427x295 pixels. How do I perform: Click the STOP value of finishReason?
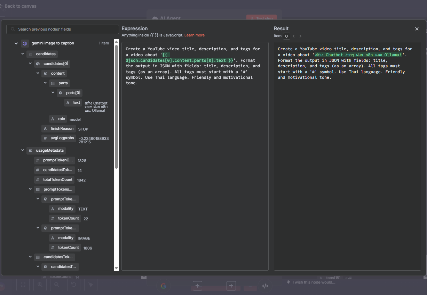click(83, 129)
